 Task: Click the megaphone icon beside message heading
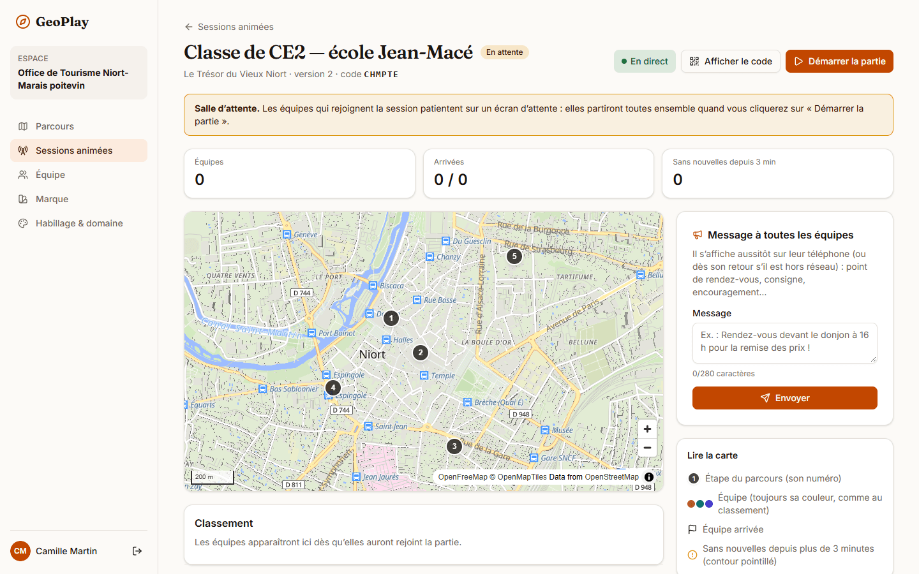[x=698, y=235]
